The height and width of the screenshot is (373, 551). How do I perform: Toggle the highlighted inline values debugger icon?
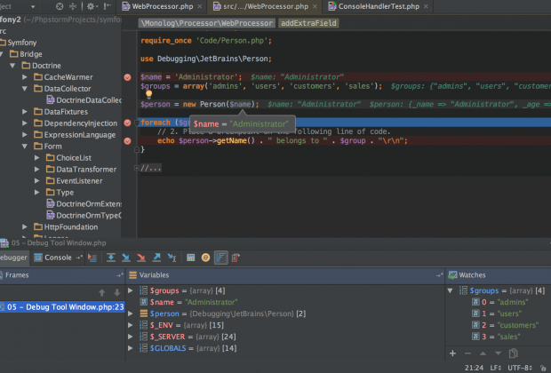pos(221,258)
